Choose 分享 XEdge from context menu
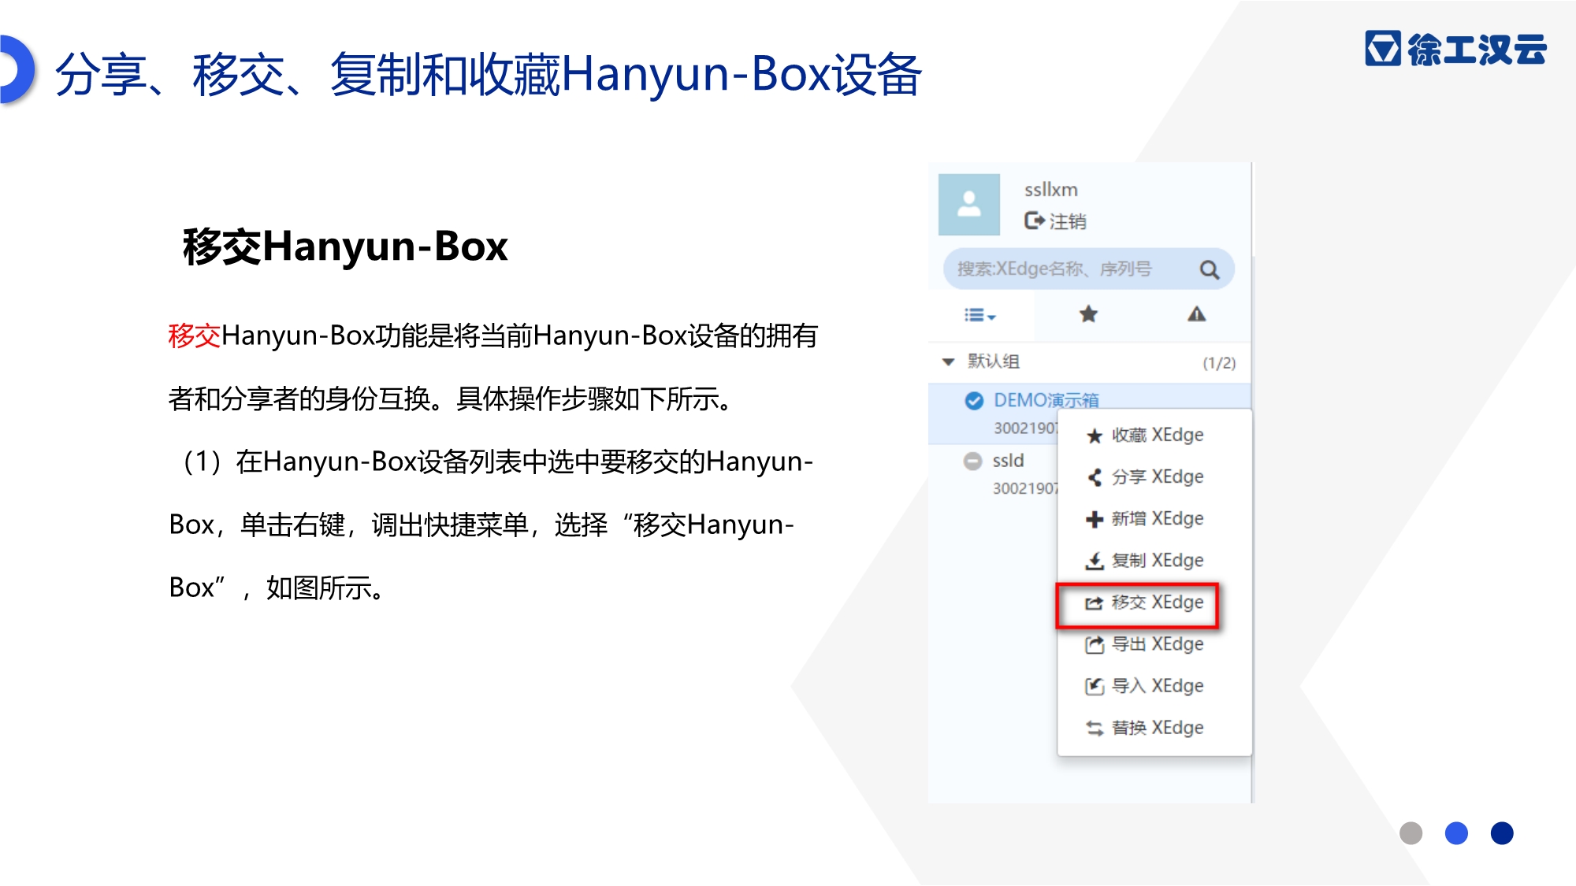 click(1154, 476)
